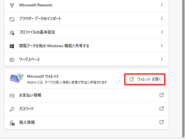Screen dimensions: 185x139
Task: Expand the ワークスペース chevron
Action: [x=162, y=59]
